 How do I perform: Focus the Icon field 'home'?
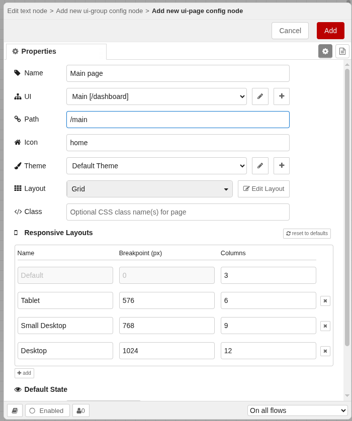pos(178,143)
